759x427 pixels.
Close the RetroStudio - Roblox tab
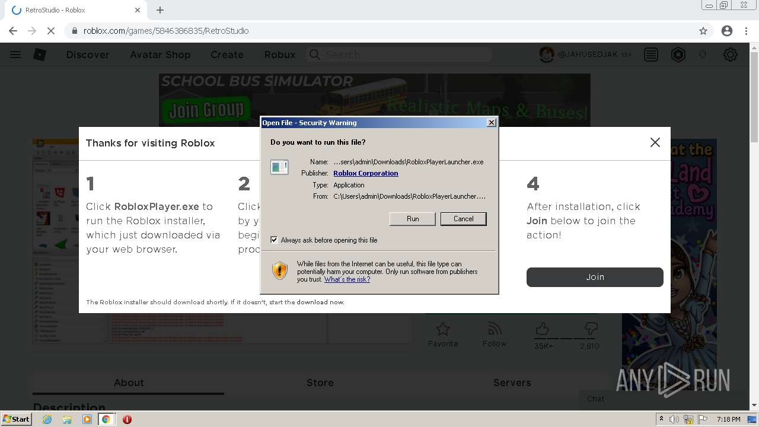point(138,10)
